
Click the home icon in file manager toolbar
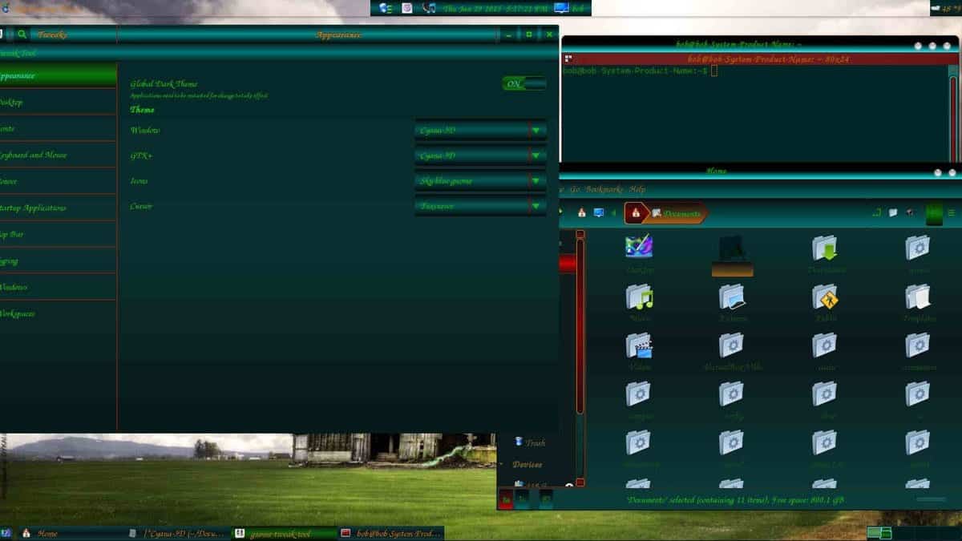(x=581, y=213)
